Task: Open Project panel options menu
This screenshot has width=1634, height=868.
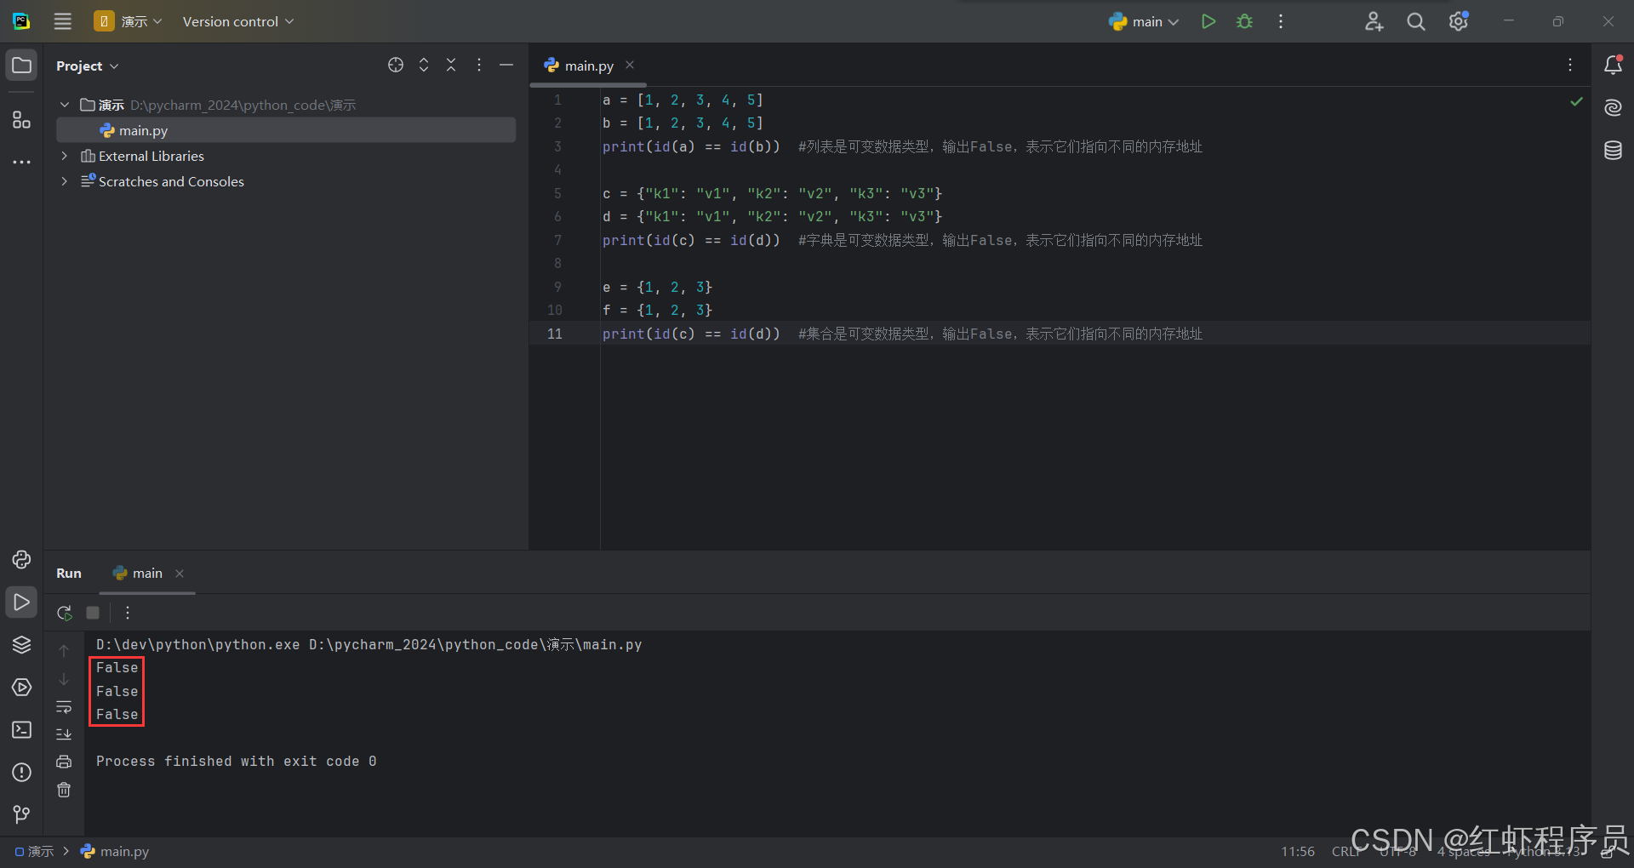Action: point(479,65)
